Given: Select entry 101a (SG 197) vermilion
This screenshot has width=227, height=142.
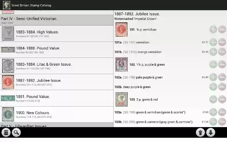Looking at the screenshot, I should click(132, 42).
